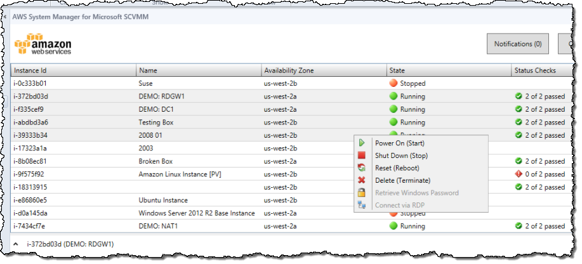Viewport: 582px width, 264px height.
Task: Select instance id i-18313915
Action: [30, 187]
